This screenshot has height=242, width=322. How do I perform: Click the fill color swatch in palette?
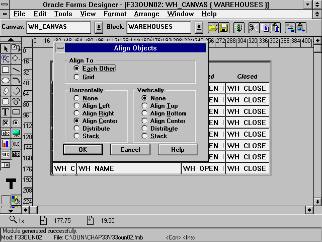[15, 201]
